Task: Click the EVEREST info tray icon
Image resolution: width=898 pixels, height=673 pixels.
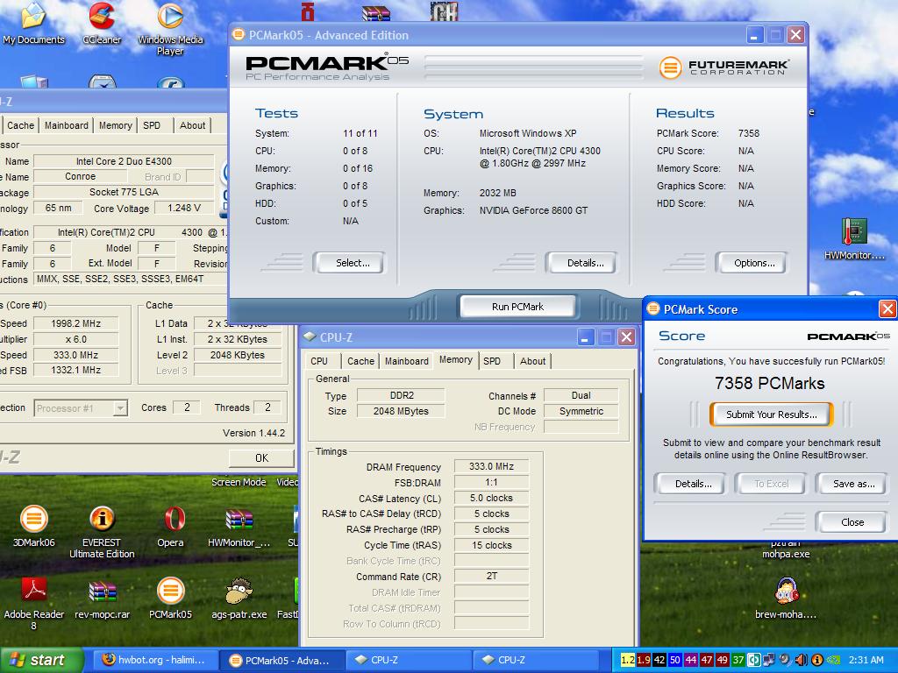Action: (817, 660)
